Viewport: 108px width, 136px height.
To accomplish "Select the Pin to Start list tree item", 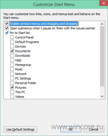I will 20,33.
